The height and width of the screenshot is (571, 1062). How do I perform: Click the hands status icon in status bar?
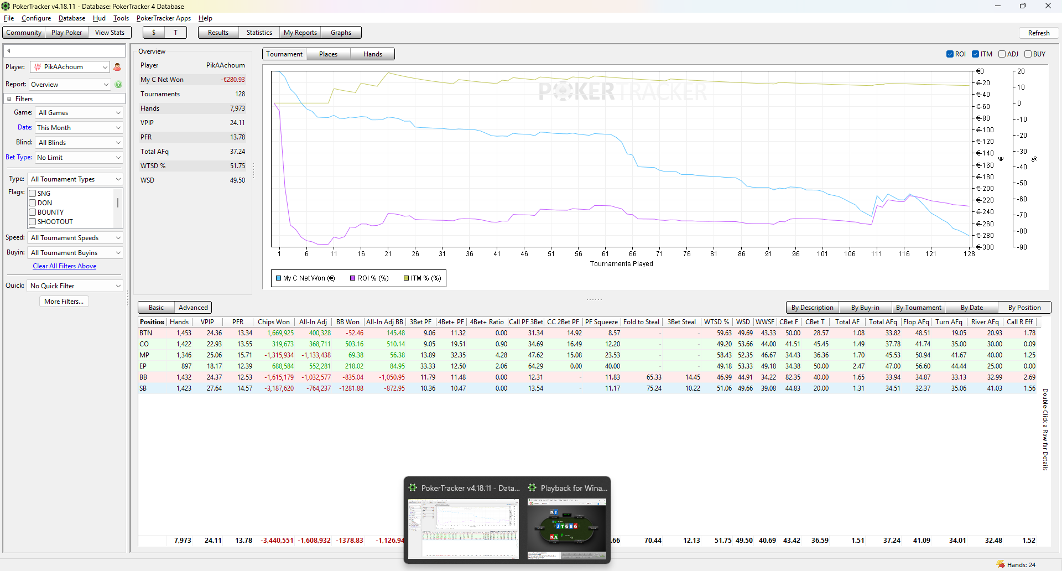(1001, 564)
